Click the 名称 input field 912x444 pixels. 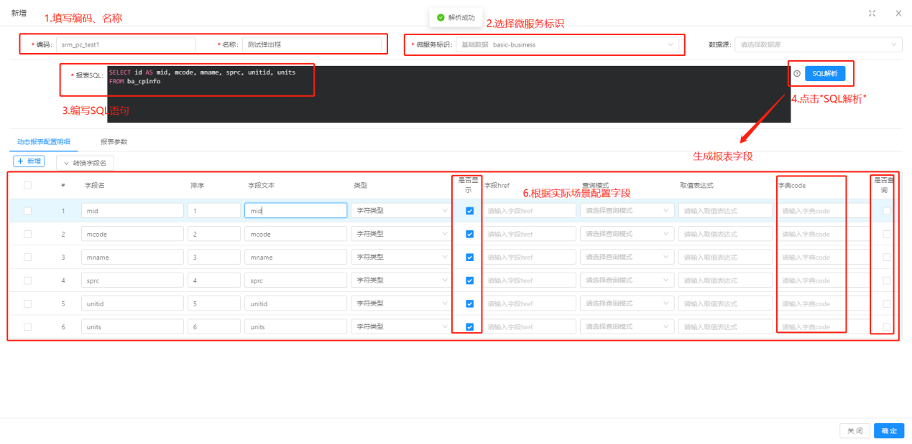[311, 44]
